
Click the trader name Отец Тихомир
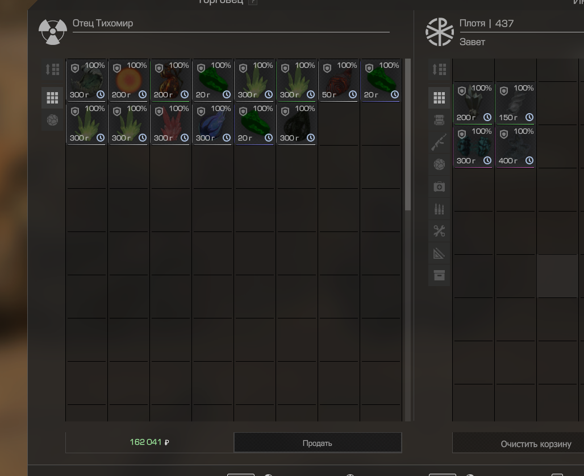[103, 23]
